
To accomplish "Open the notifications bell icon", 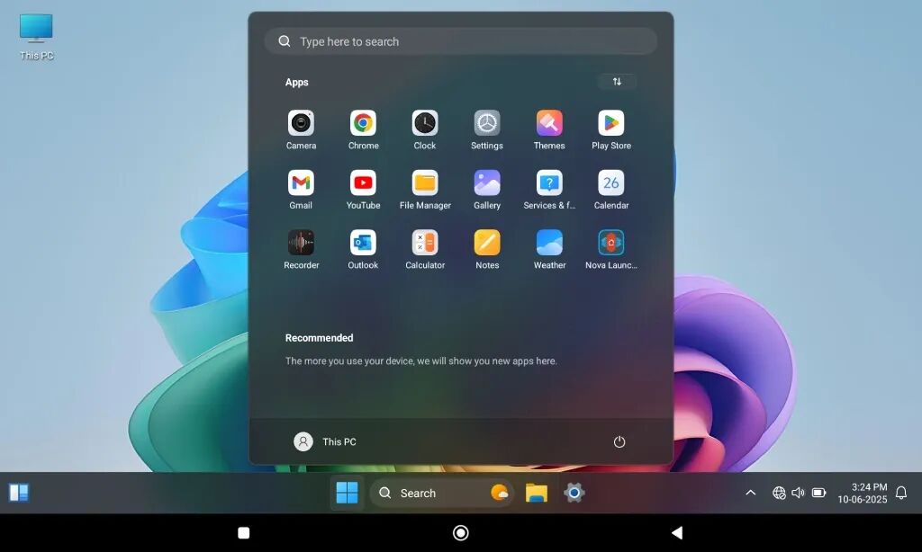I will [900, 493].
